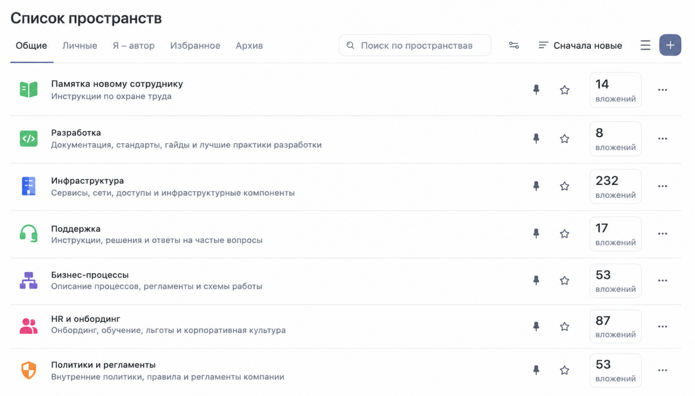Create new space with plus button
The image size is (695, 396).
tap(670, 45)
